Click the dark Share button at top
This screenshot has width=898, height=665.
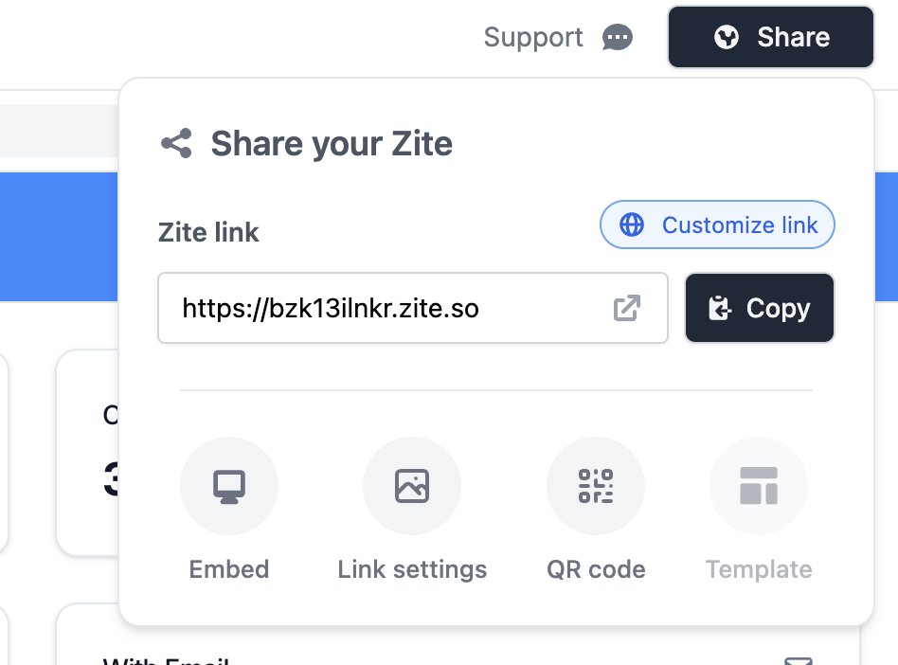click(x=771, y=37)
